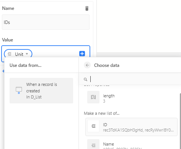Delete the IDs variable with trash icon
Image resolution: width=181 pixels, height=149 pixels.
click(x=87, y=8)
